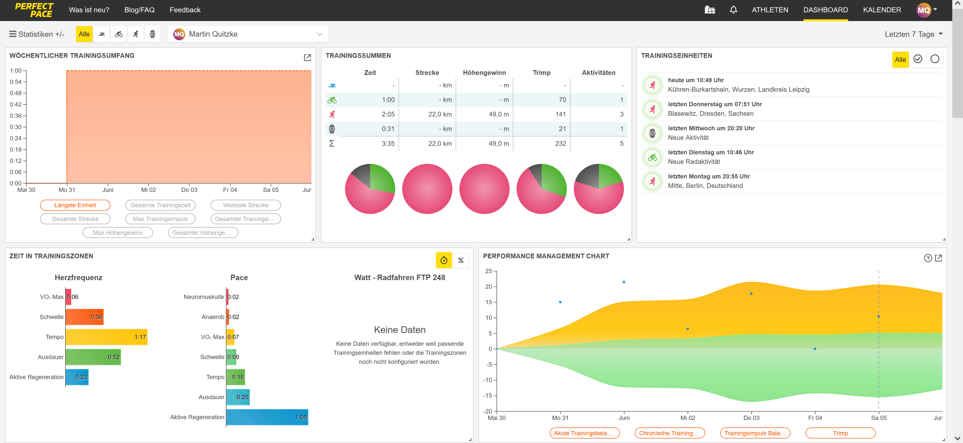Select the Max Trainingsimpuls metric

160,219
